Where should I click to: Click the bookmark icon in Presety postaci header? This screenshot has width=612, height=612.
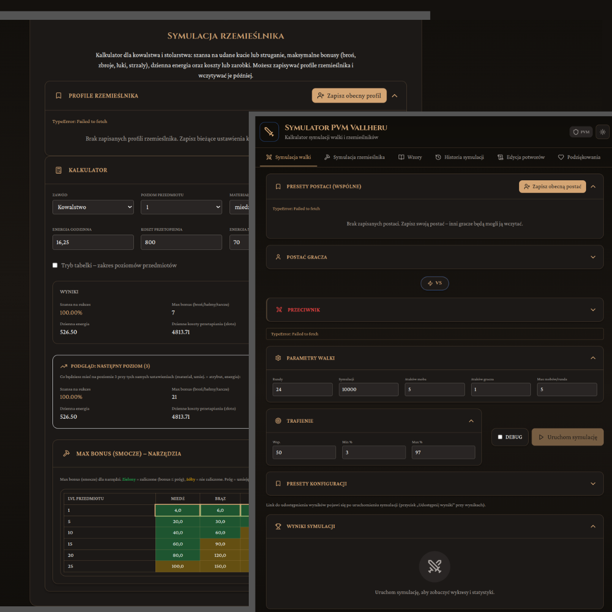(x=278, y=186)
